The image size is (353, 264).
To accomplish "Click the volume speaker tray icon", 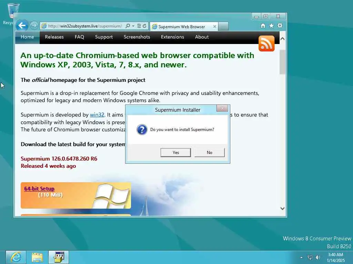I will tap(318, 257).
